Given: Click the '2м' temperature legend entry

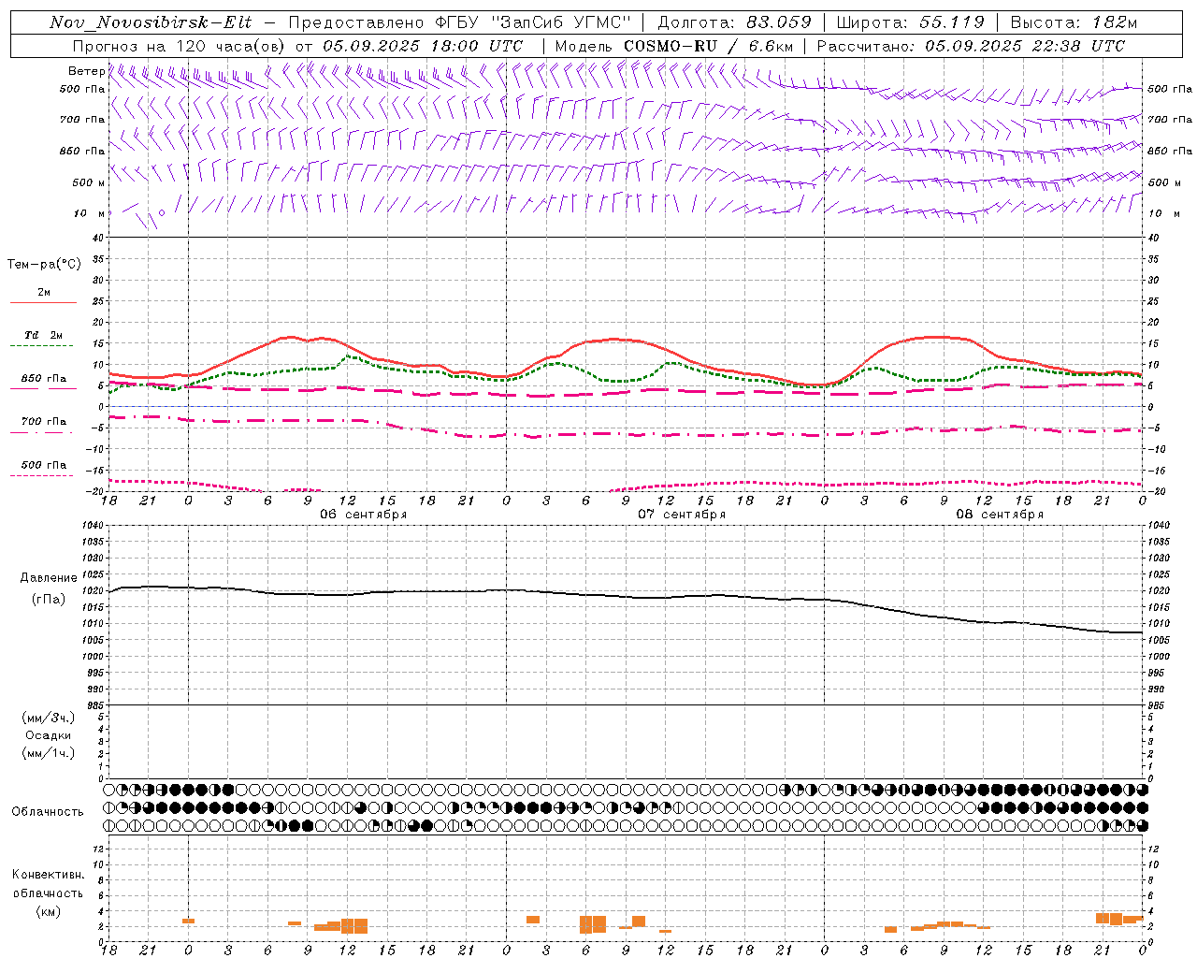Looking at the screenshot, I should click(x=44, y=292).
